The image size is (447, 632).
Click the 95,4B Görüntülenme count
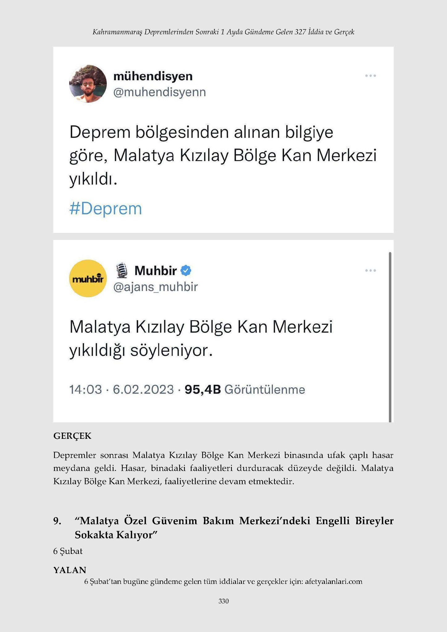pyautogui.click(x=245, y=389)
